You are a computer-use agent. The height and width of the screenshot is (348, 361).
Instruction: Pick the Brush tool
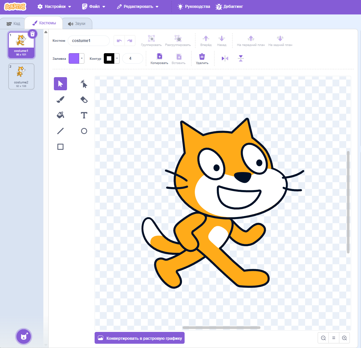[60, 99]
